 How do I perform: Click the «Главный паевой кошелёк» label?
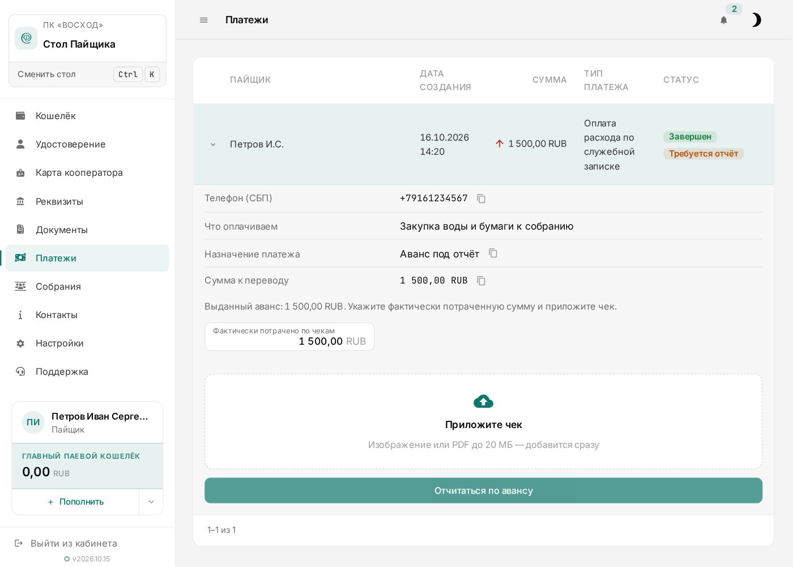(x=81, y=456)
